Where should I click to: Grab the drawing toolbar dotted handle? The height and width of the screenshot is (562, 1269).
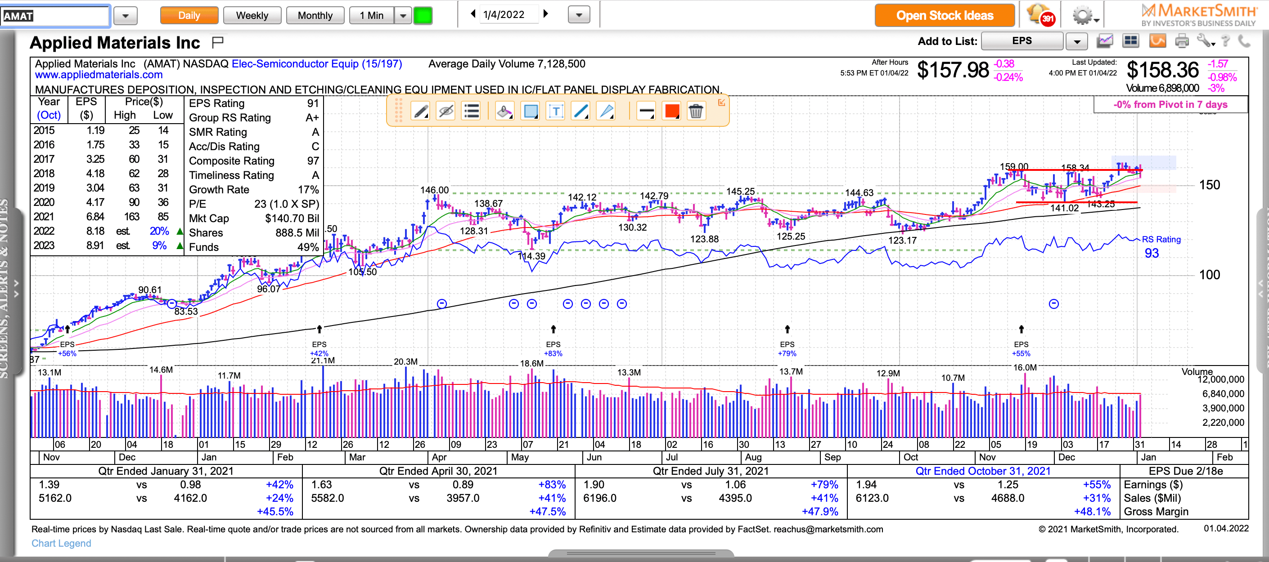[x=399, y=111]
